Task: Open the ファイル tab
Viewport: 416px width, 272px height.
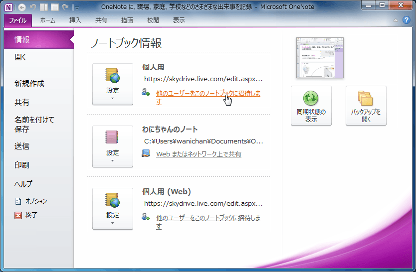Action: click(18, 20)
